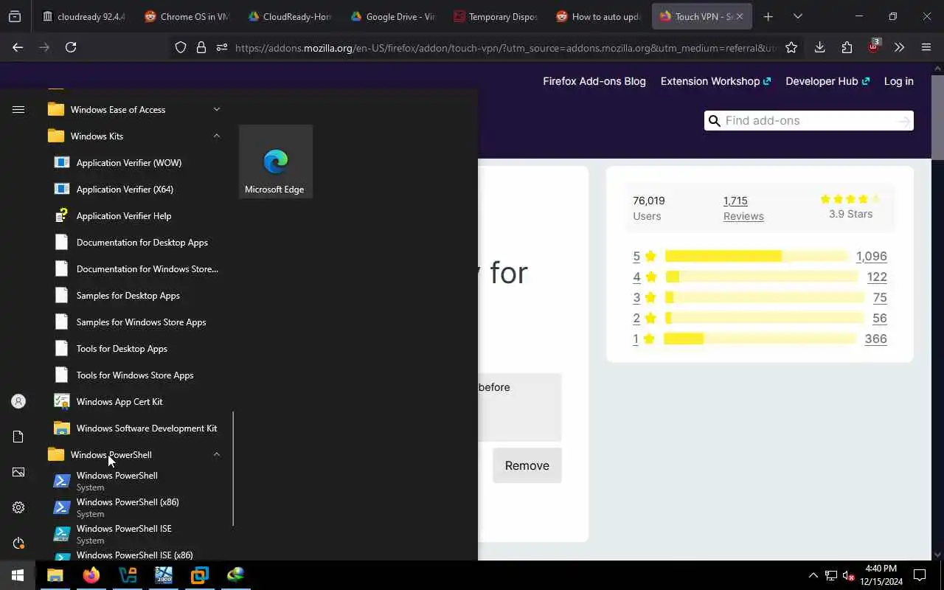Click the address bar URL

(x=505, y=48)
